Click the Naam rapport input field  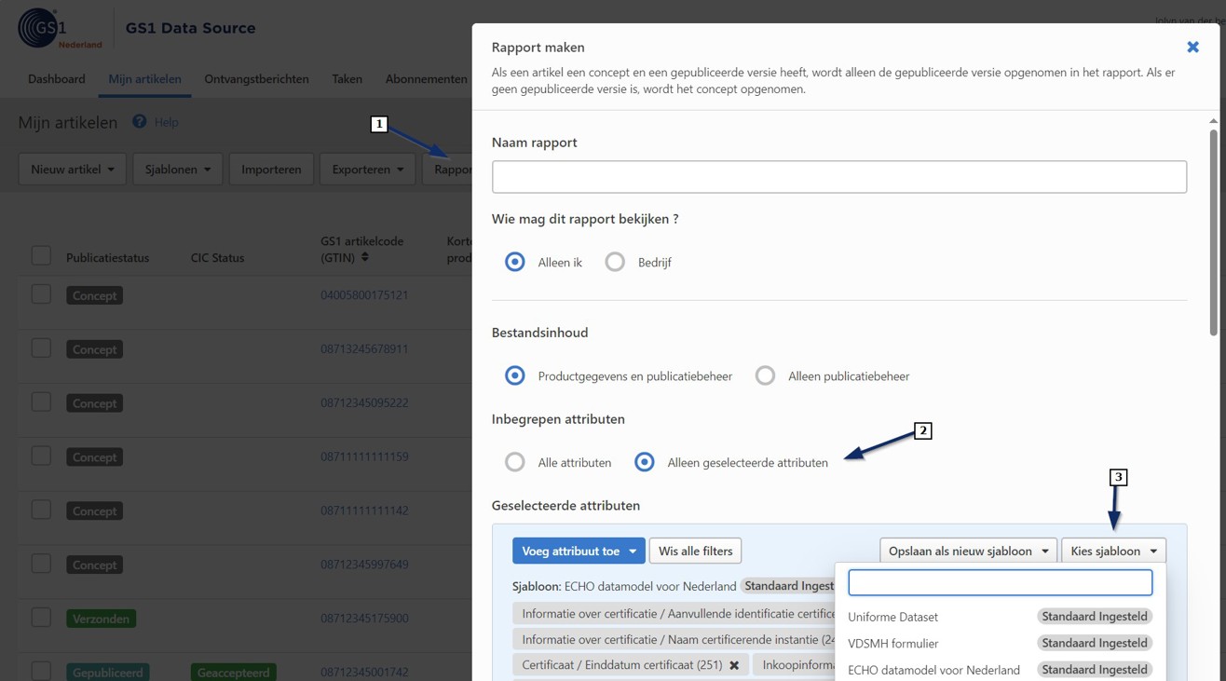(x=838, y=176)
